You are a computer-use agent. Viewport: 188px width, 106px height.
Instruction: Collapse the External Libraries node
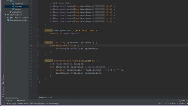[5, 15]
